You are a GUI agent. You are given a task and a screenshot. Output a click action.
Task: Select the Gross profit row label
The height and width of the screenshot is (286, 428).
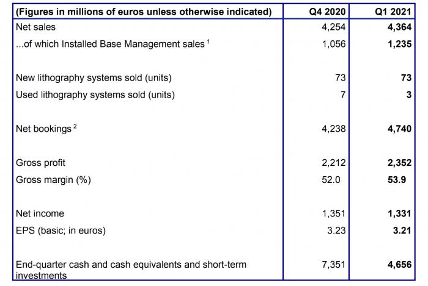click(x=41, y=163)
